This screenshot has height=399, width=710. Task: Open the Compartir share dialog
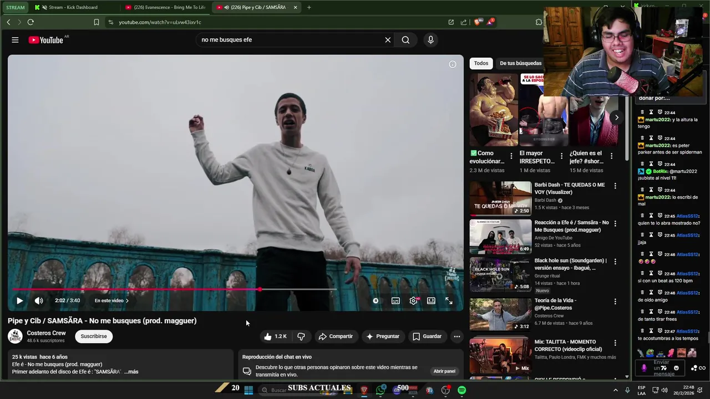(x=336, y=336)
